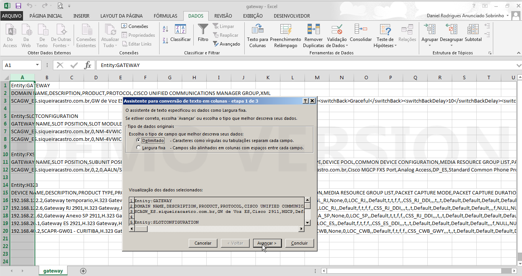
Task: Click the Agrupar group icon
Action: 430,29
